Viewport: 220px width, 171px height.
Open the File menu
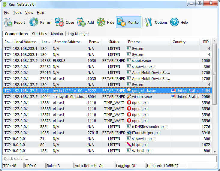point(7,13)
